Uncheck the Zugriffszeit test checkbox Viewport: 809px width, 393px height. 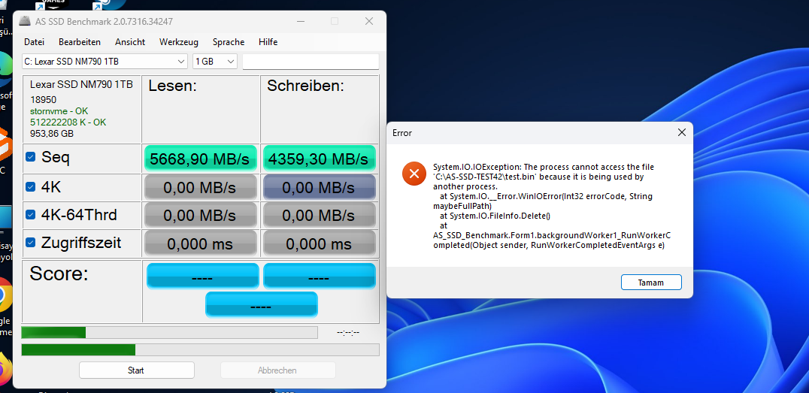(30, 243)
